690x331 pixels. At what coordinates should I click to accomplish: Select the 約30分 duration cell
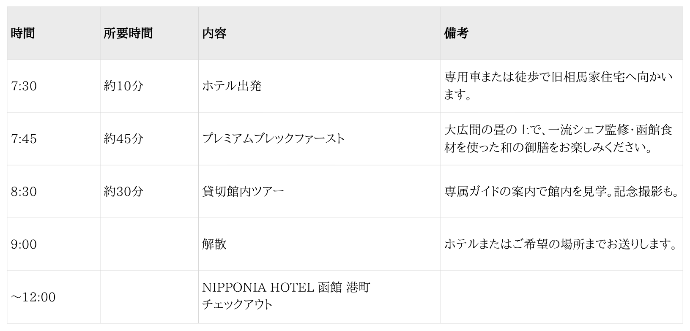tap(123, 192)
